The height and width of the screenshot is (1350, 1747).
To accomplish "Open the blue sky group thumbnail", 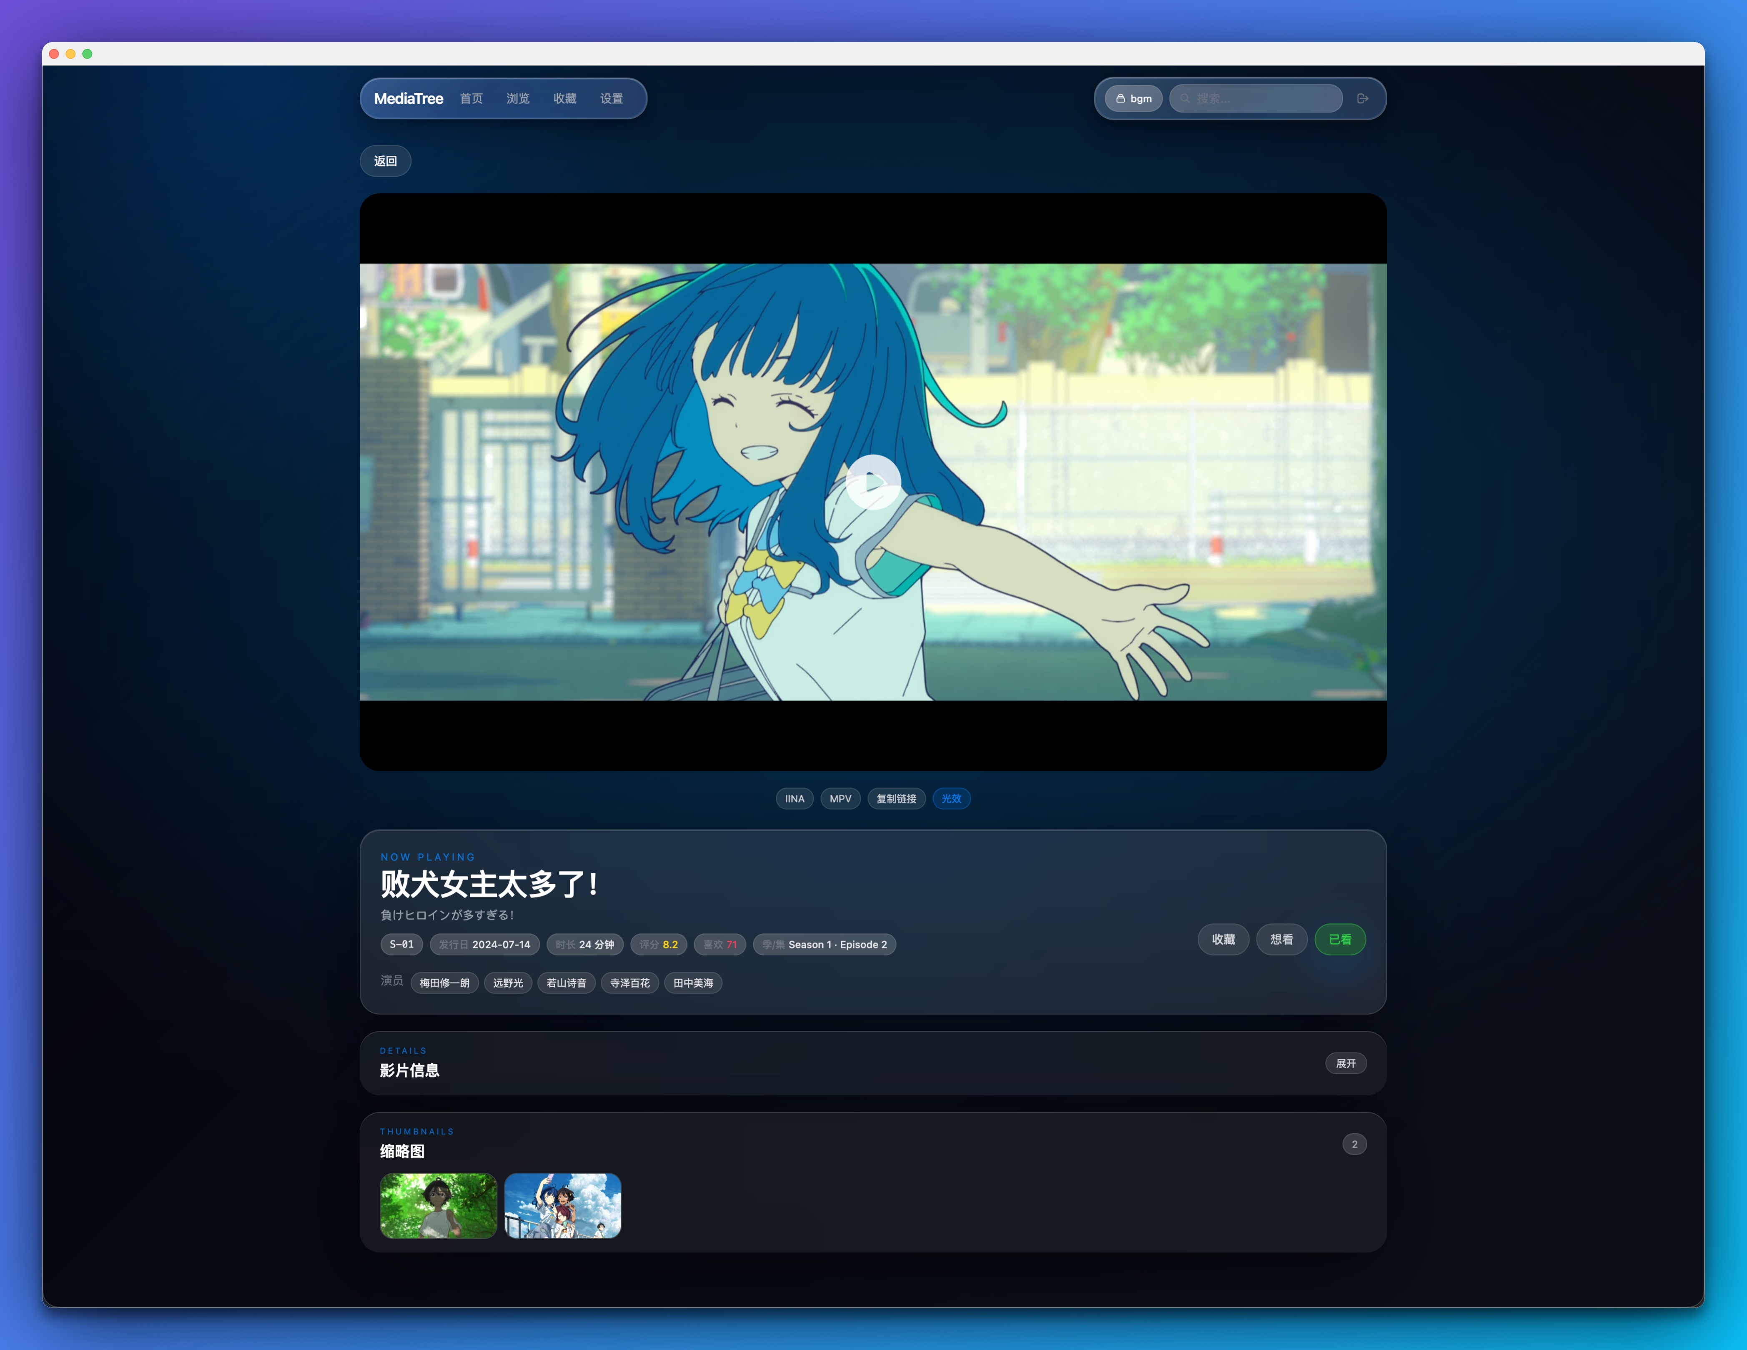I will pos(562,1205).
